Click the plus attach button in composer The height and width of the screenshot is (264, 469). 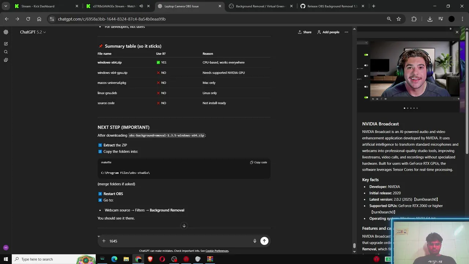pyautogui.click(x=104, y=241)
